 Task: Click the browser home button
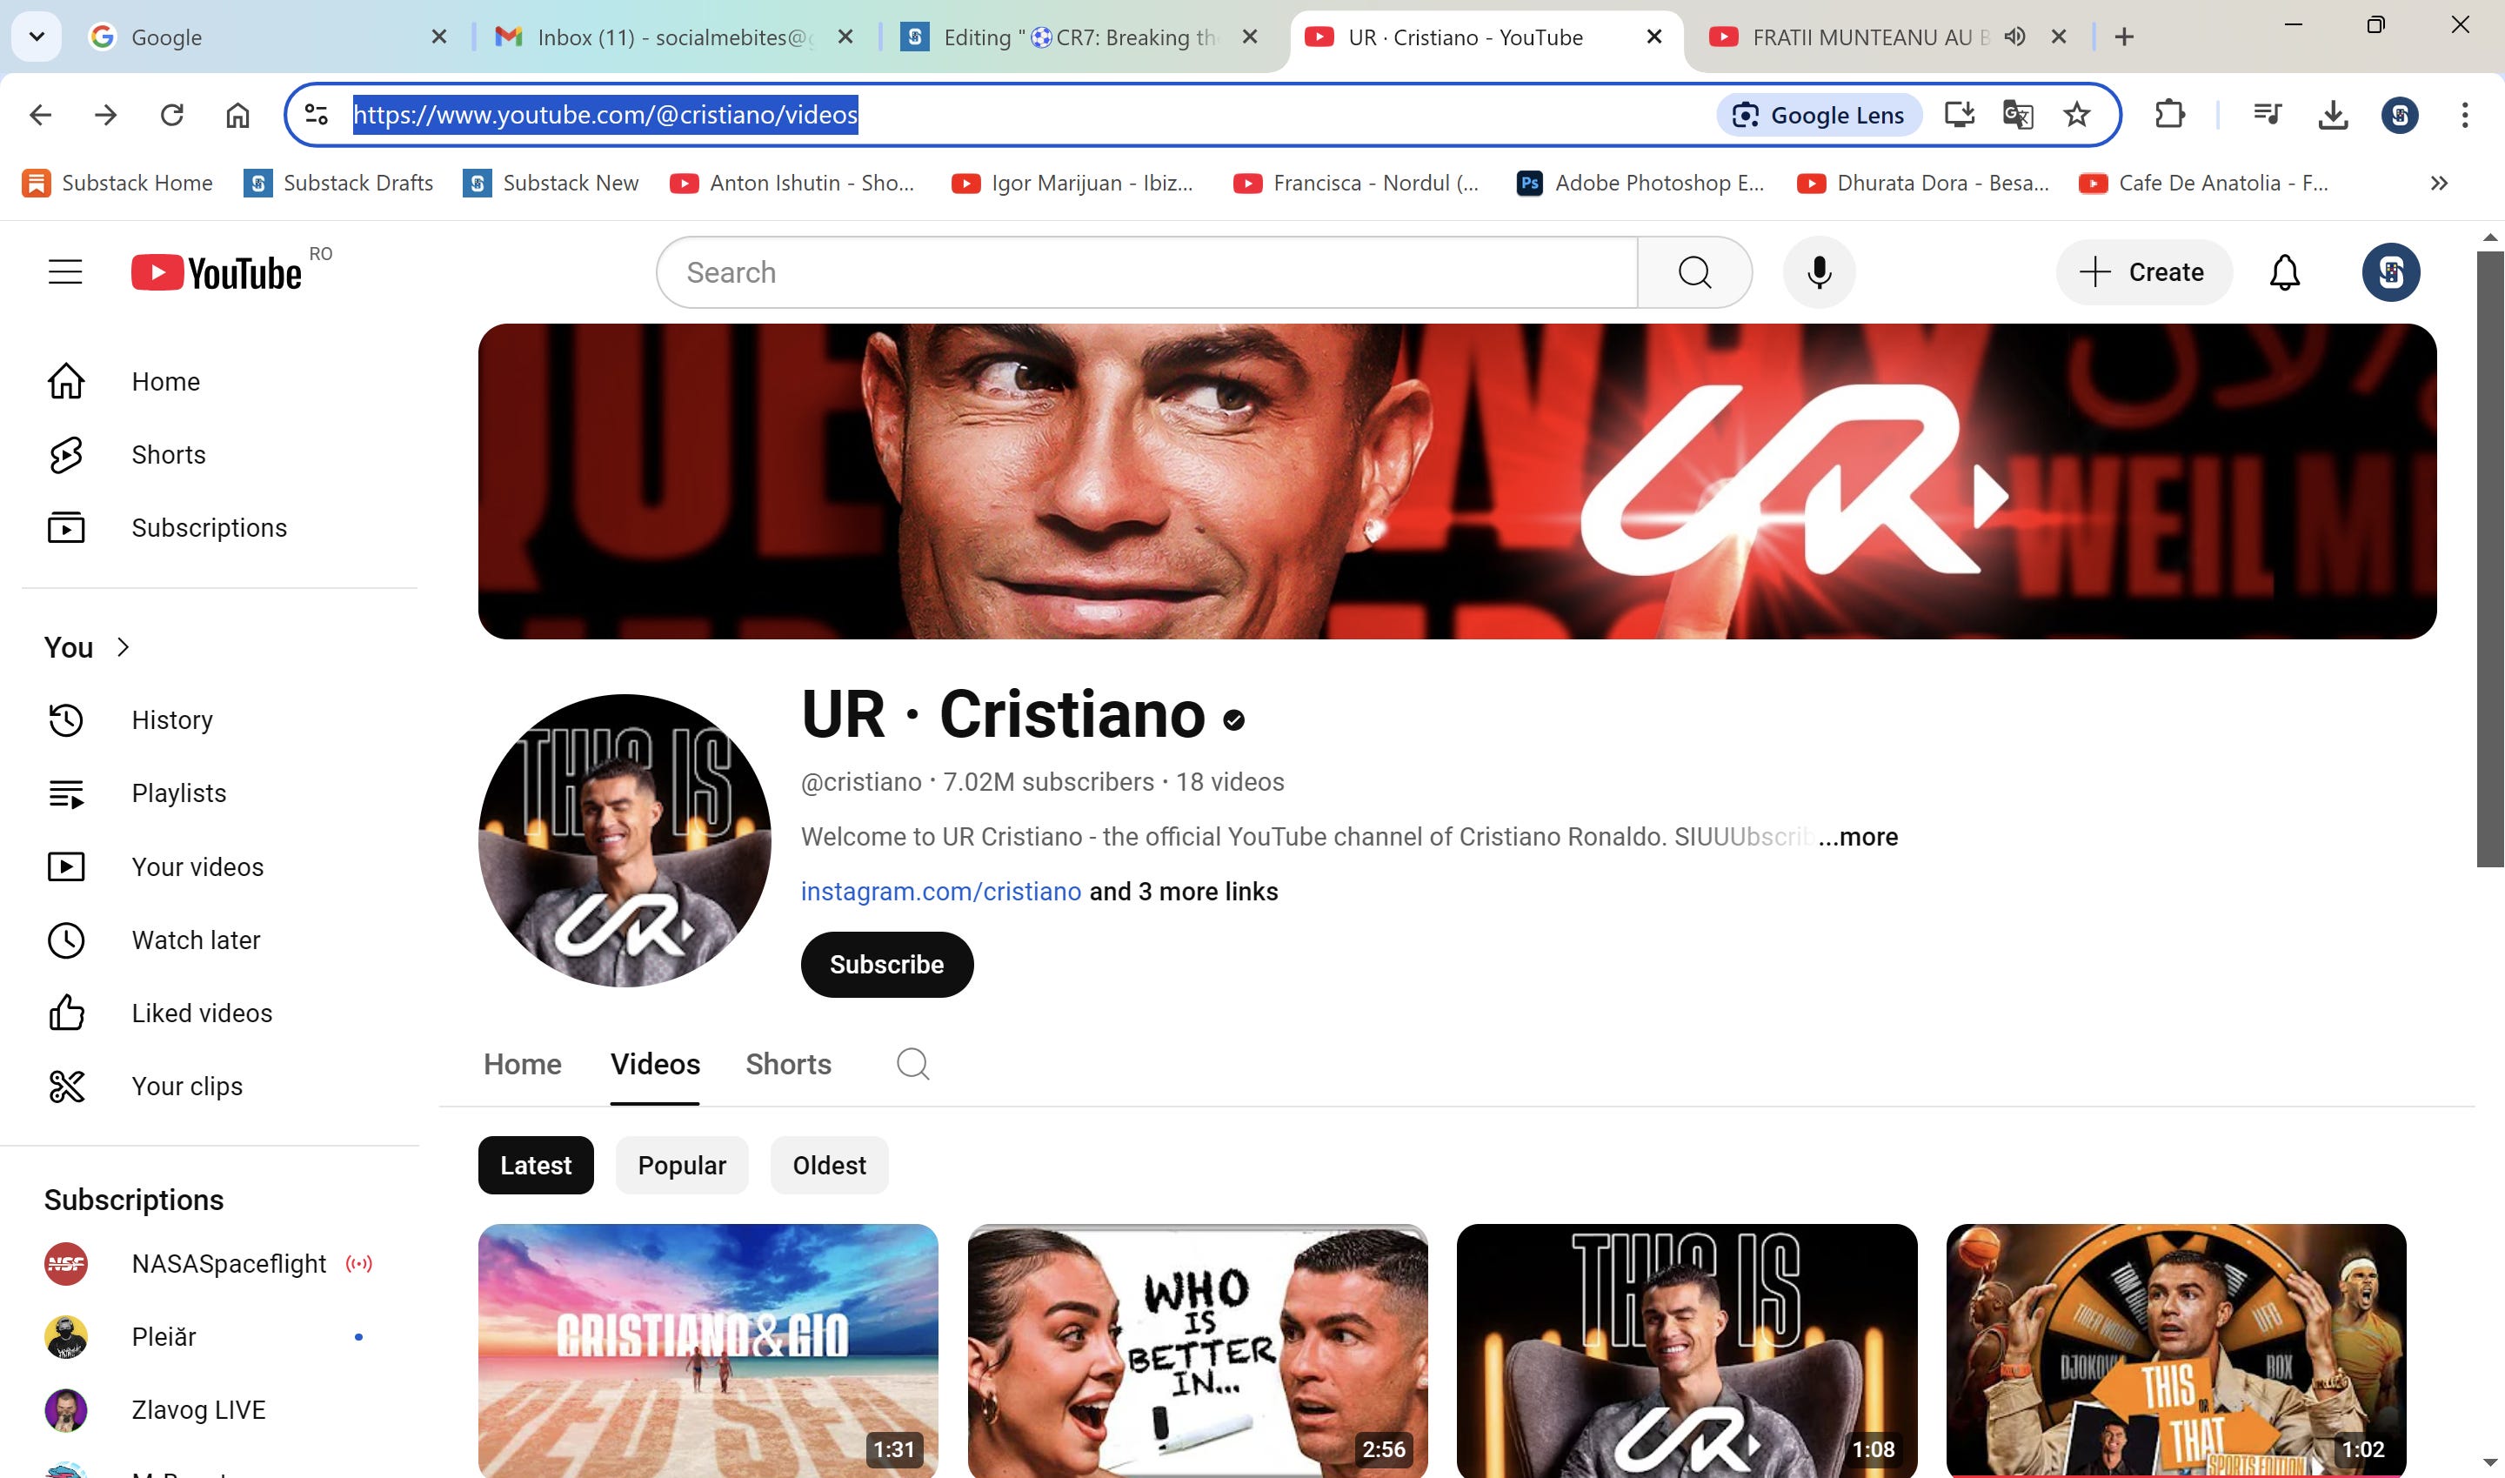[x=238, y=115]
